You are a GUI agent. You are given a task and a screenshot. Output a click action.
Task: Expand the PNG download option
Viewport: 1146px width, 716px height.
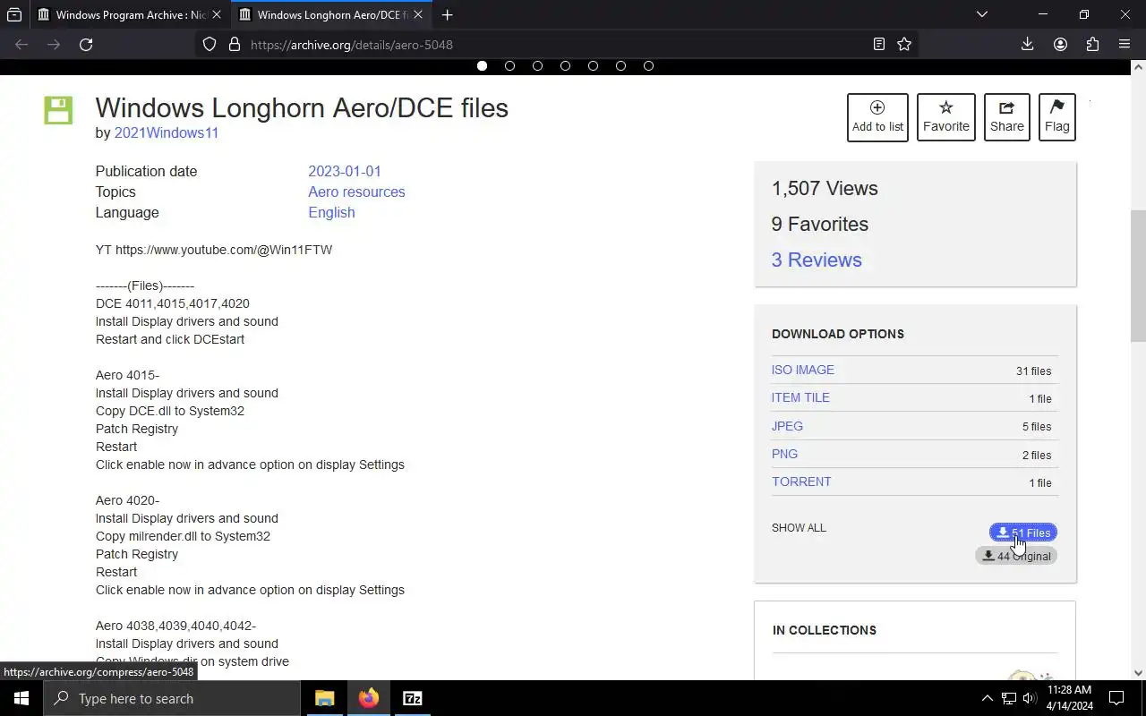[x=784, y=454]
